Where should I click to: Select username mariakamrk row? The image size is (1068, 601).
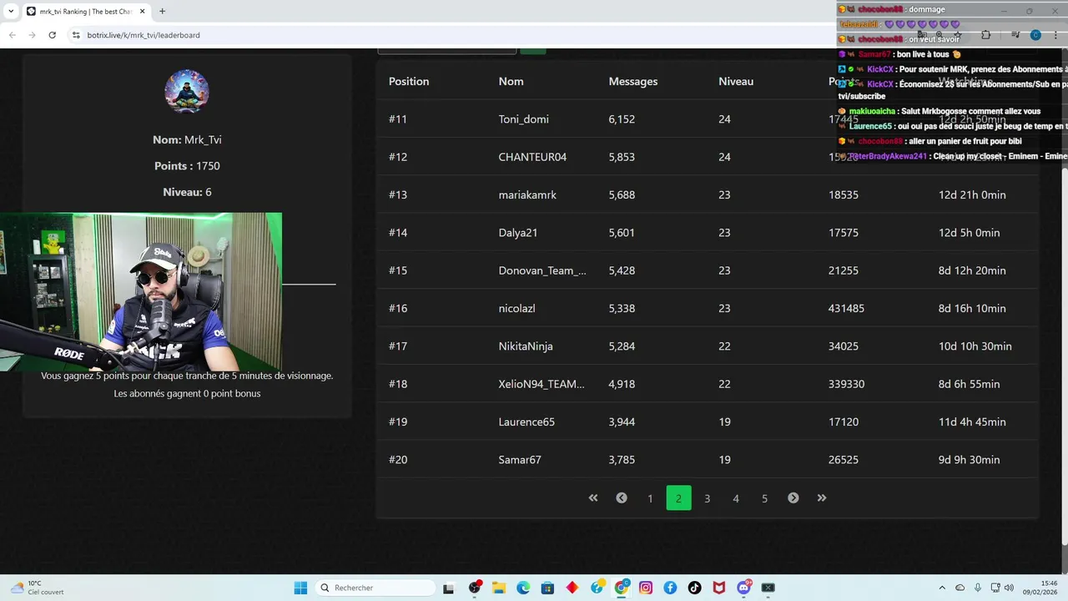pos(527,194)
